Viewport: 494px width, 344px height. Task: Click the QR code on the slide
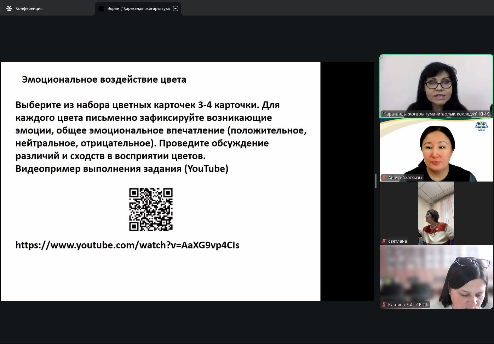tap(151, 209)
